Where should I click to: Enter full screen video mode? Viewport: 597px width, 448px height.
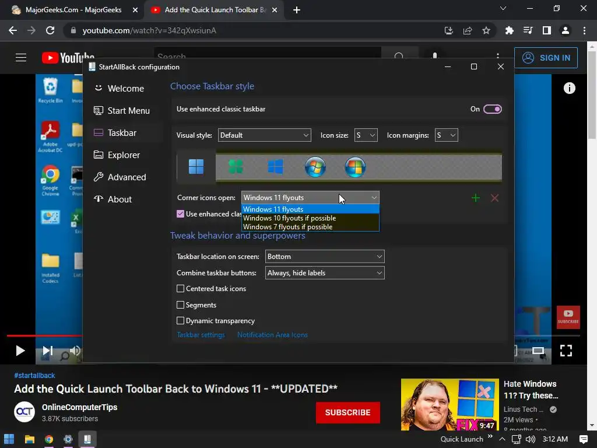point(566,351)
